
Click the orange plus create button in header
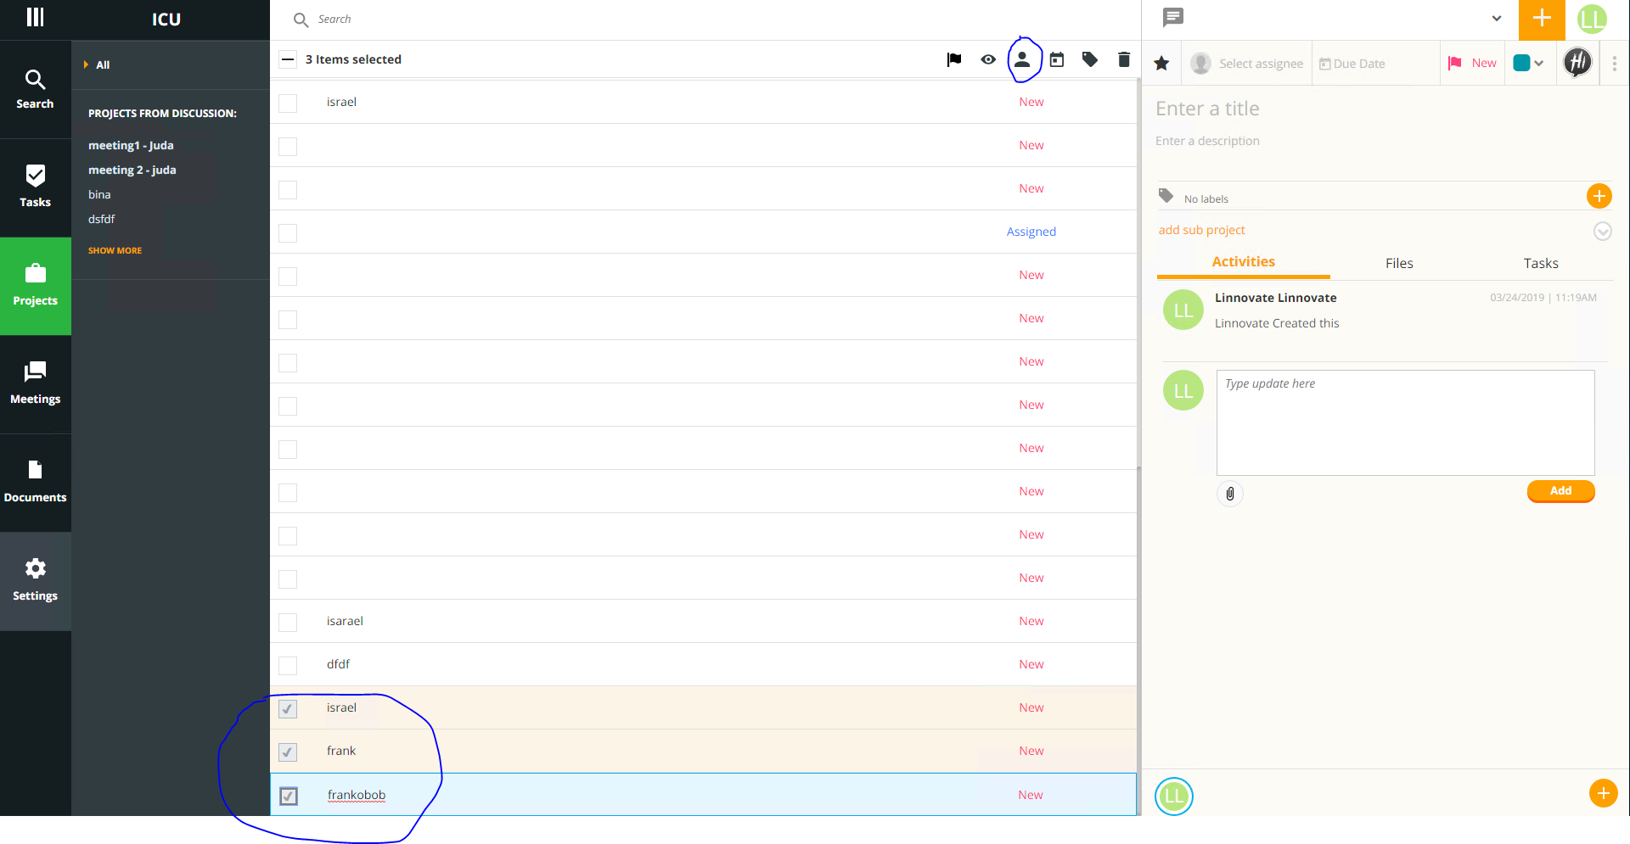click(1542, 20)
